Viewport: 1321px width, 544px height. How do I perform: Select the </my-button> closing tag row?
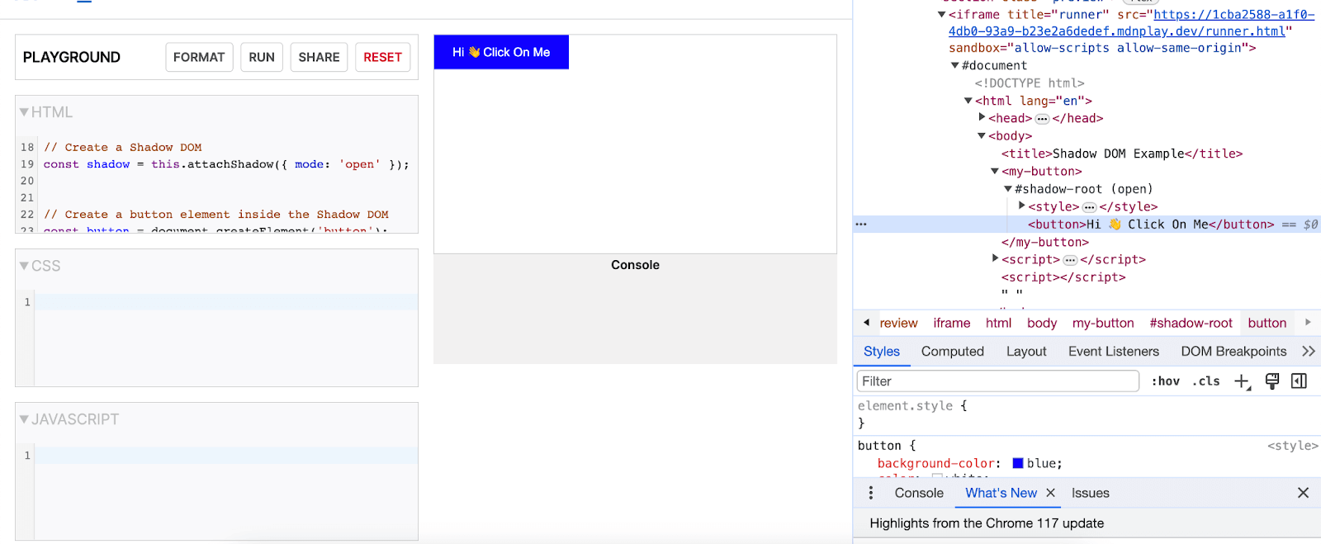click(x=1045, y=243)
